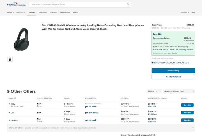Expand '1 more' conditions for Newegg

coord(40,121)
